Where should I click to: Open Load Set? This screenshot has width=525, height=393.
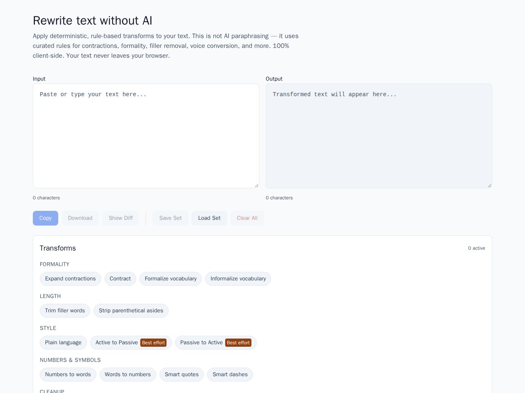pyautogui.click(x=209, y=218)
